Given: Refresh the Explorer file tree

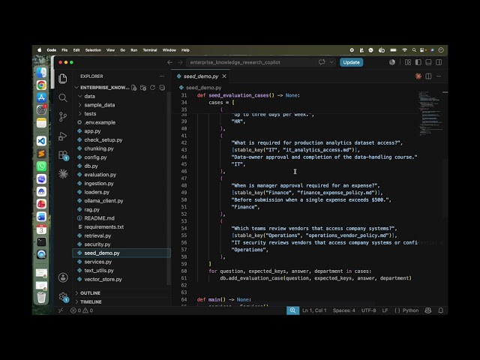Looking at the screenshot, I should (x=152, y=88).
